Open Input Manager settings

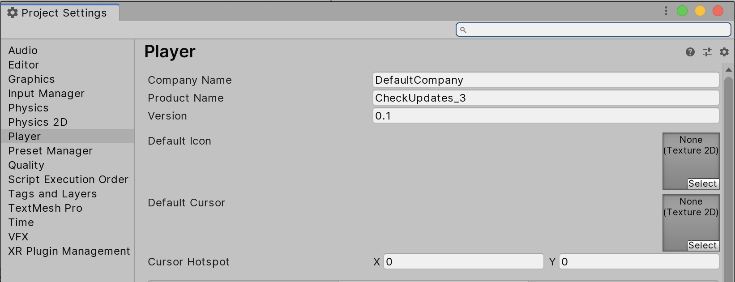[46, 94]
